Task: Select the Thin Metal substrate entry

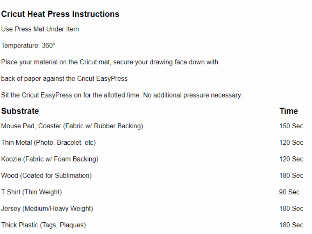Action: point(48,142)
